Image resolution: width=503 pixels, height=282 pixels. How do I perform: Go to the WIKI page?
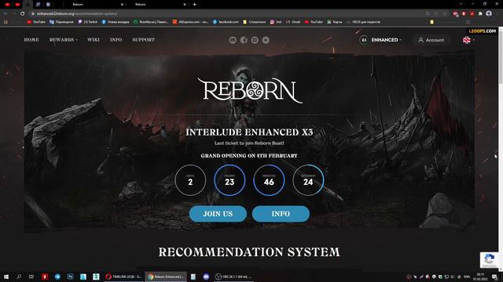(94, 40)
